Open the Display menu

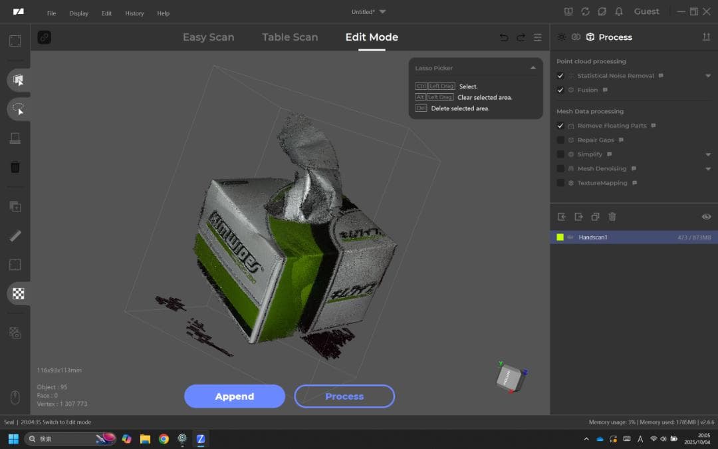pyautogui.click(x=78, y=13)
